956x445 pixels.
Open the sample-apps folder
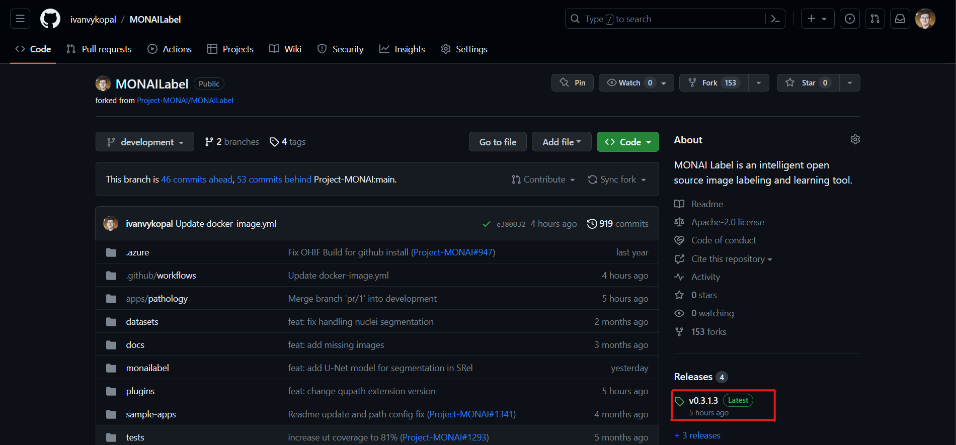151,414
